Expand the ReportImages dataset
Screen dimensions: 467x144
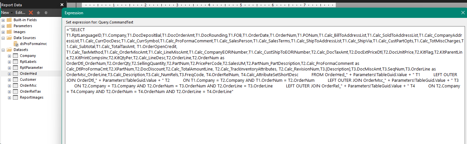coord(9,97)
